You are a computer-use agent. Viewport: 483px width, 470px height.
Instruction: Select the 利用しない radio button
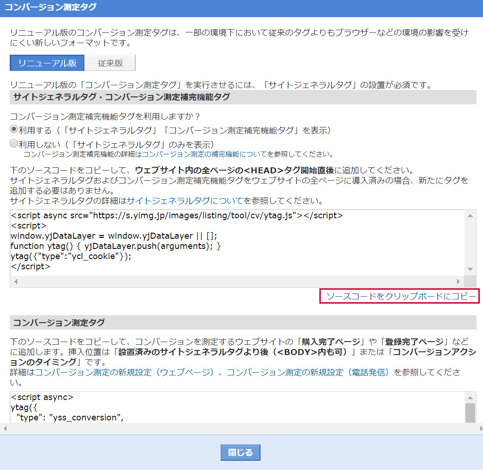coord(14,143)
